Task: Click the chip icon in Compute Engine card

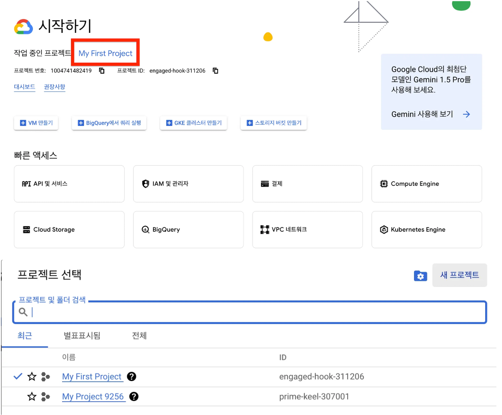Action: click(x=383, y=184)
